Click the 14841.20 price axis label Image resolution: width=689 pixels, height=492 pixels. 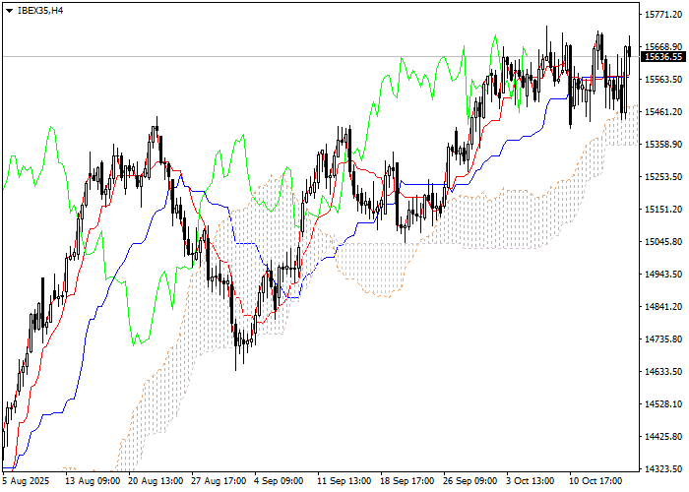coord(662,307)
